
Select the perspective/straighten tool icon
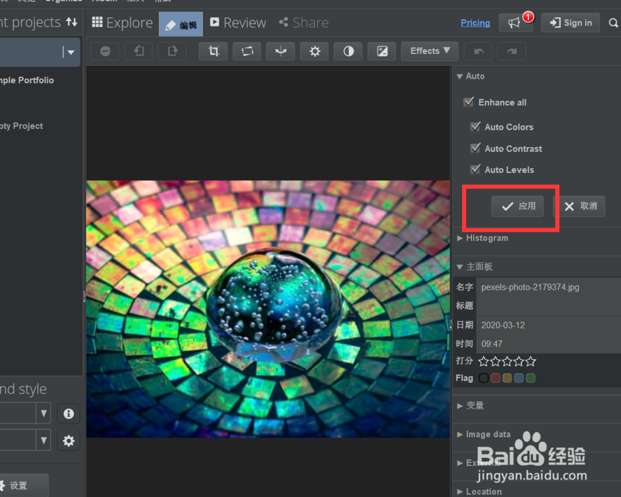(247, 51)
